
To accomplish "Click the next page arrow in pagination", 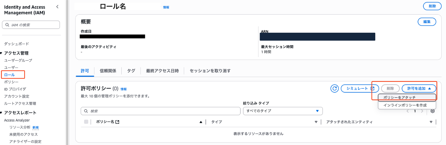I will (422, 111).
